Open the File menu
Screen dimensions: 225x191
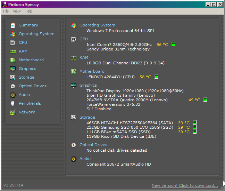coord(6,11)
